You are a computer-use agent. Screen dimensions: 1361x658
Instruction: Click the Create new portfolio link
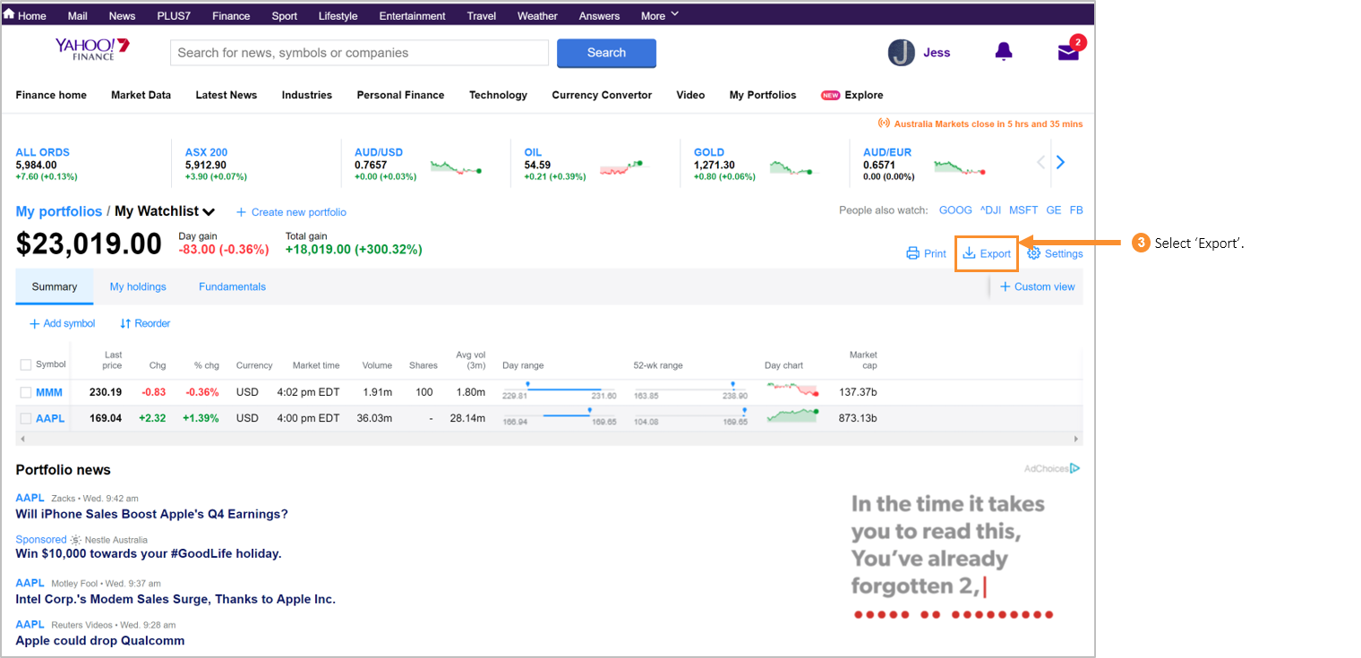point(291,212)
